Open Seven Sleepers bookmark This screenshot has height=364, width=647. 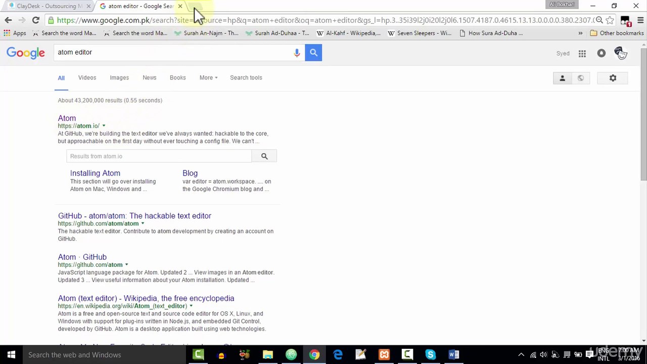tap(420, 33)
